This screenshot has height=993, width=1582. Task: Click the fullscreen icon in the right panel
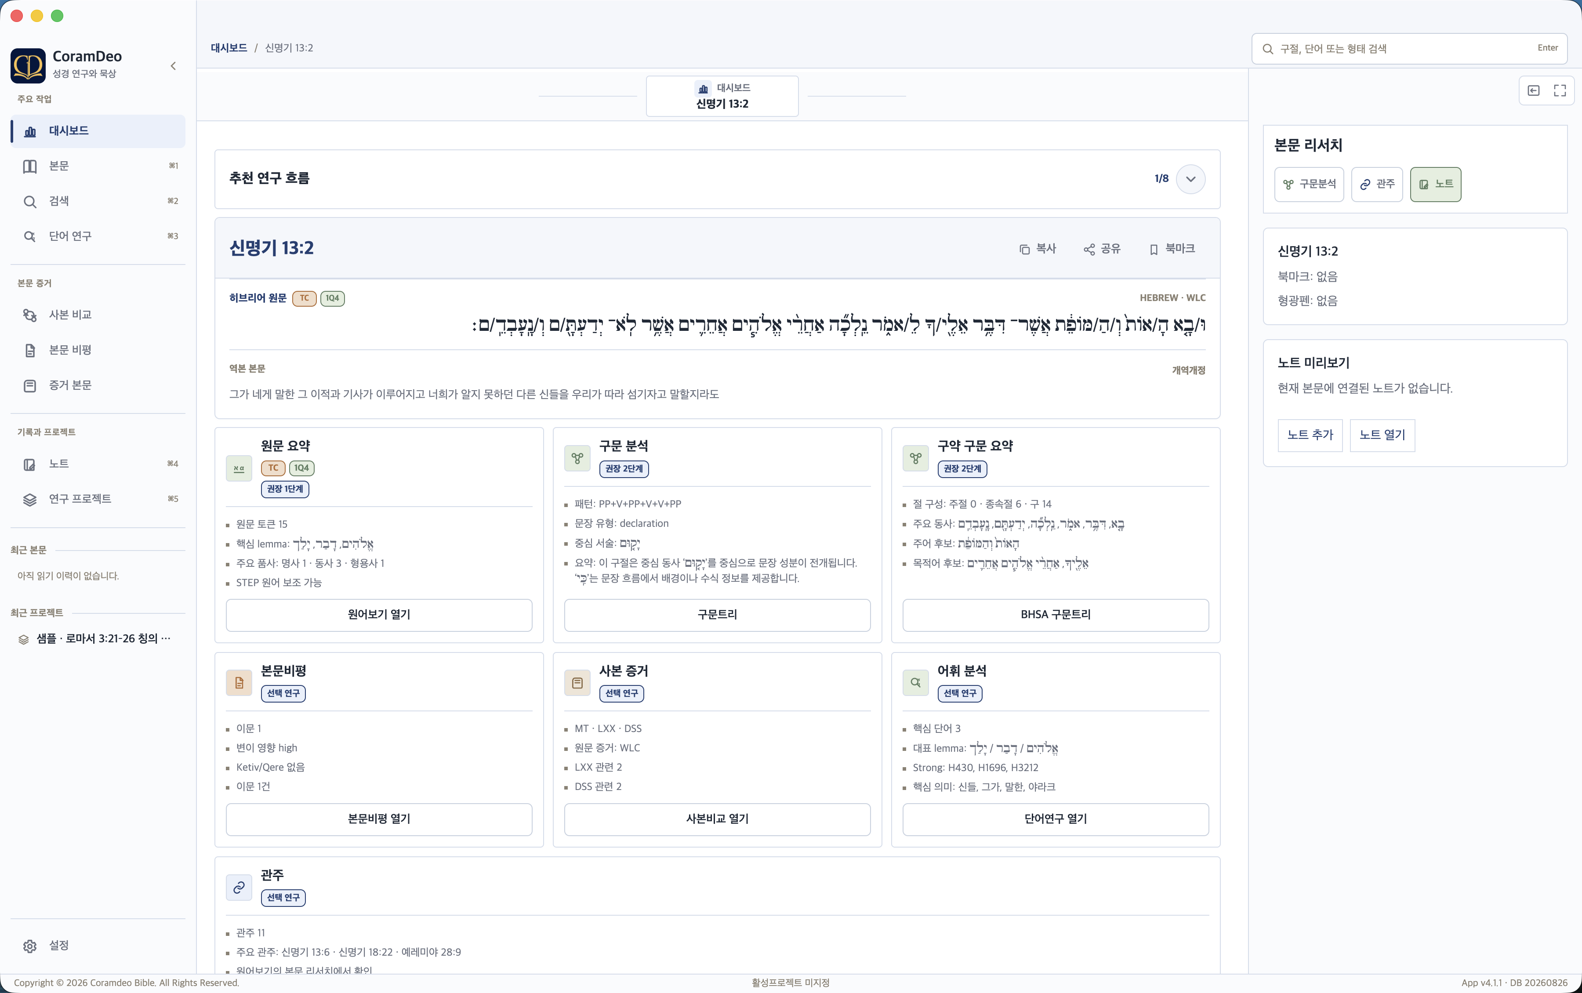[x=1560, y=91]
